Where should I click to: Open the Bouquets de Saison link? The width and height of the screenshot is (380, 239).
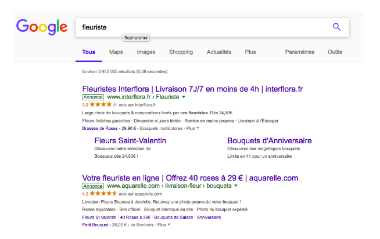click(x=174, y=217)
